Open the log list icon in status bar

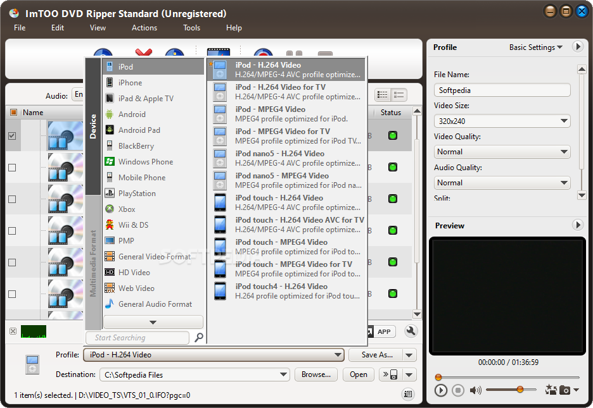408,394
